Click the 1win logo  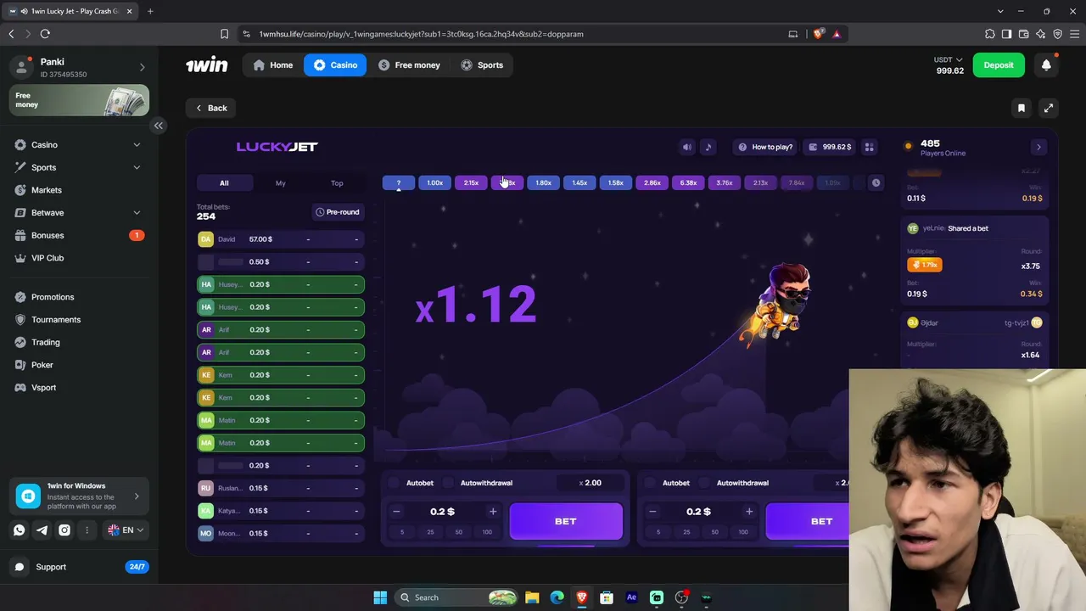click(207, 64)
